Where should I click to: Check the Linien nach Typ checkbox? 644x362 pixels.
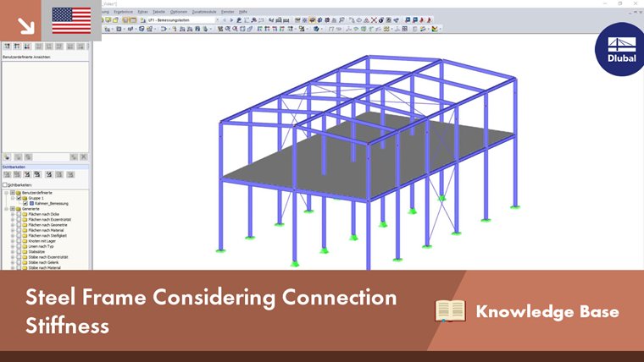[x=19, y=246]
